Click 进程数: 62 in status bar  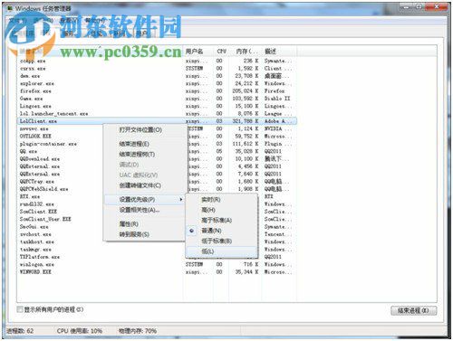point(20,331)
